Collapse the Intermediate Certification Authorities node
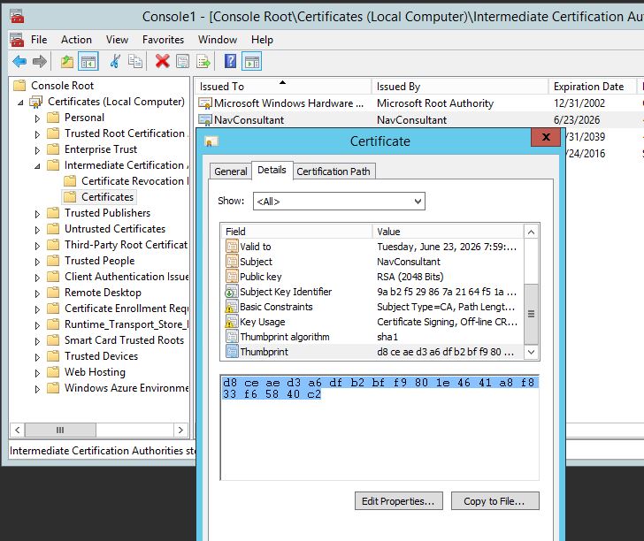 [37, 165]
